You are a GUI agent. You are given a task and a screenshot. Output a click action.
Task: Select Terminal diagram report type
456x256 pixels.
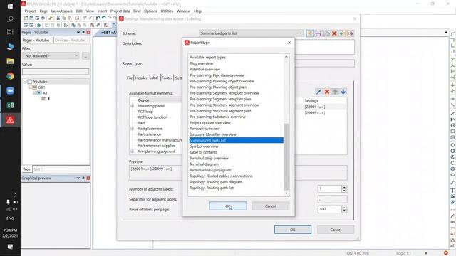(x=204, y=164)
